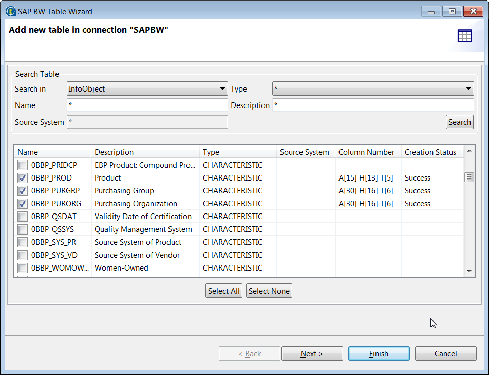Proceed with the Next button

coord(312,354)
